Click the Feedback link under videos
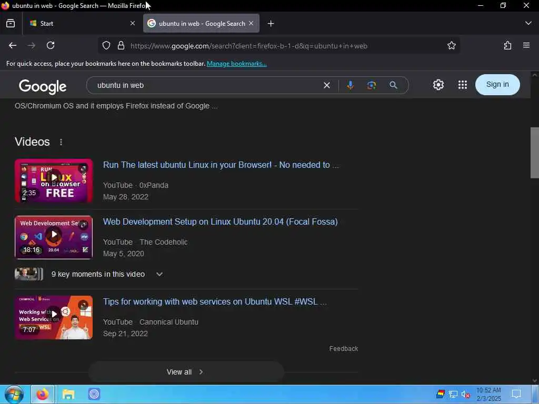Screen dimensions: 539x404 click(x=344, y=349)
